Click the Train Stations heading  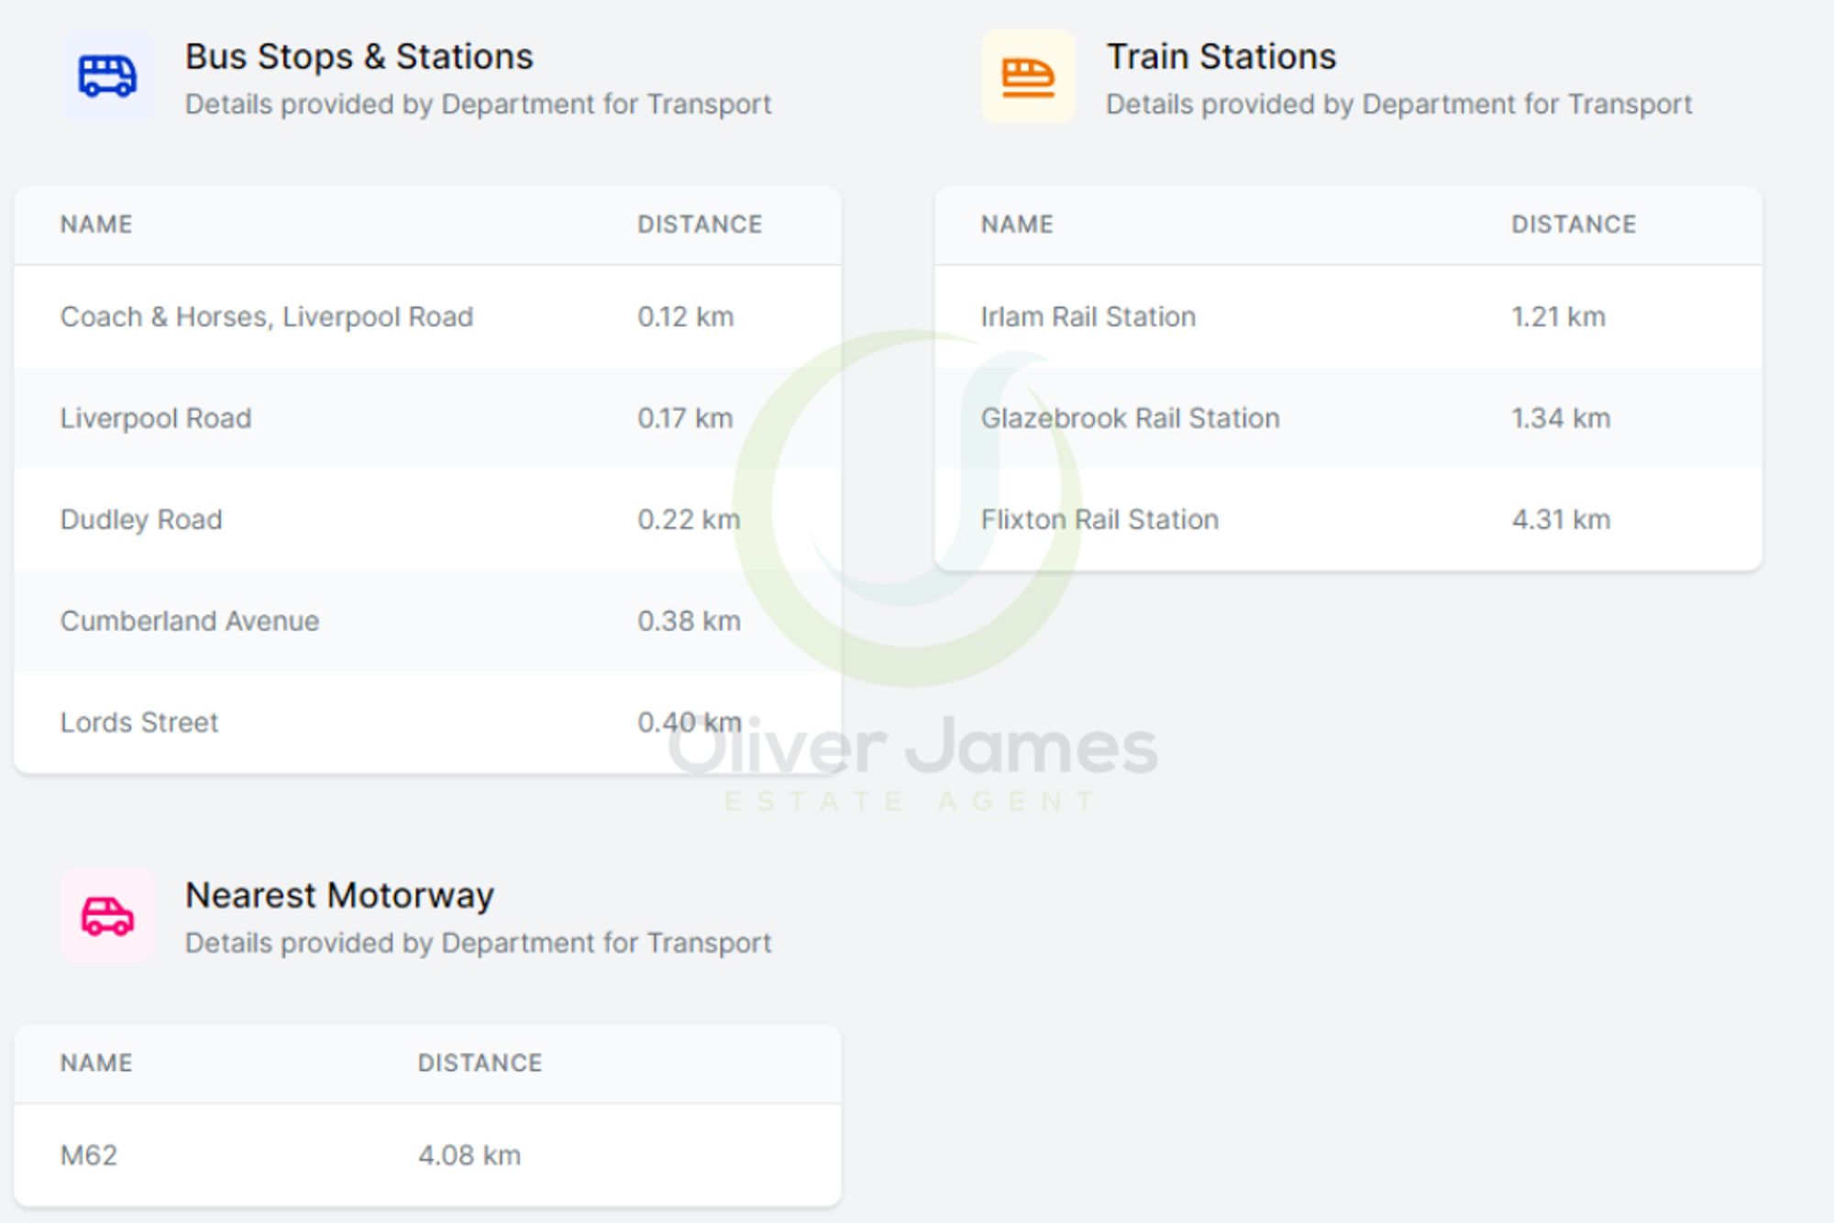(1221, 57)
